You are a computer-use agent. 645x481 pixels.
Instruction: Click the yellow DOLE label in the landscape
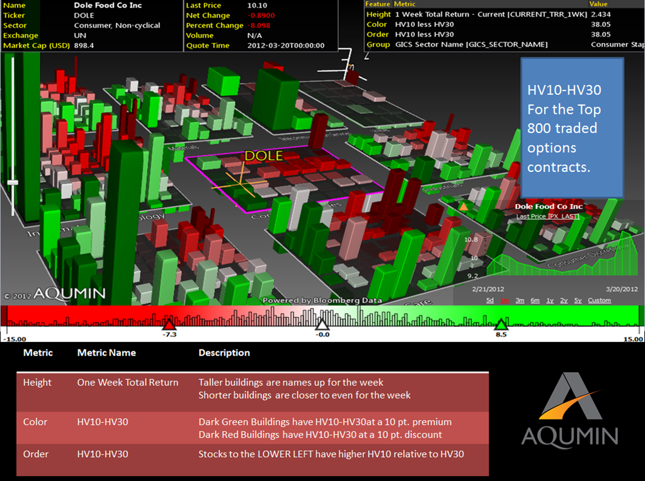(264, 156)
